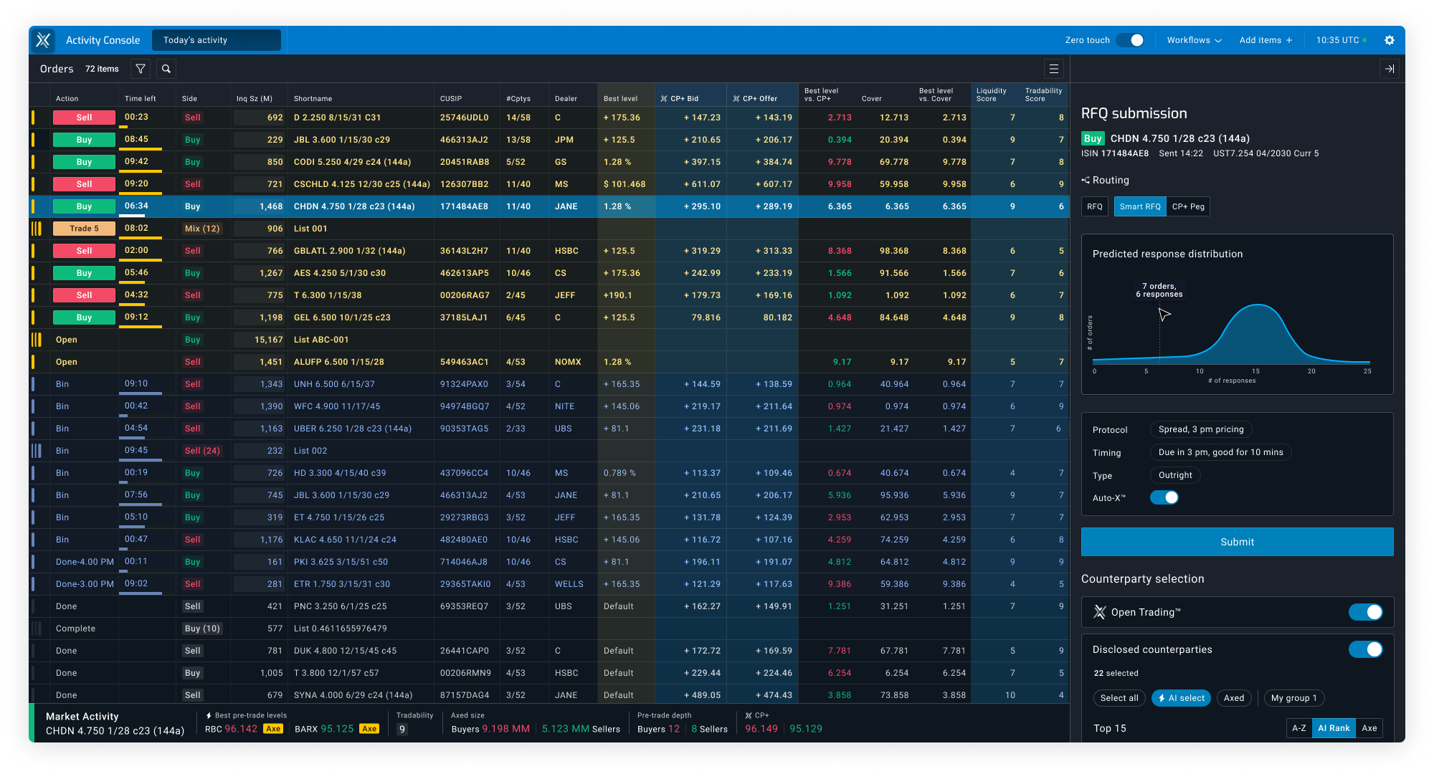Sort by Tradability Score column header

pyautogui.click(x=1043, y=95)
